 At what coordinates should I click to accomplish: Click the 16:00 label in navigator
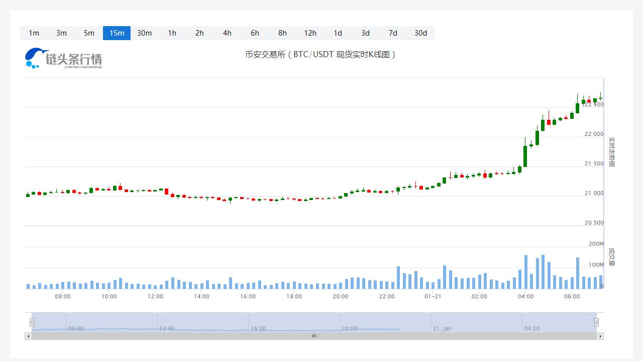(258, 328)
